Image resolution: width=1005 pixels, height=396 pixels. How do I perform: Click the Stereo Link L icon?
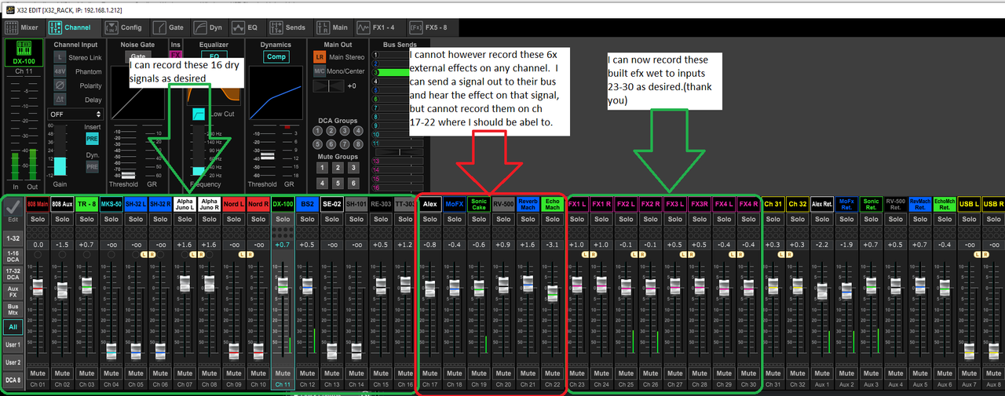59,57
